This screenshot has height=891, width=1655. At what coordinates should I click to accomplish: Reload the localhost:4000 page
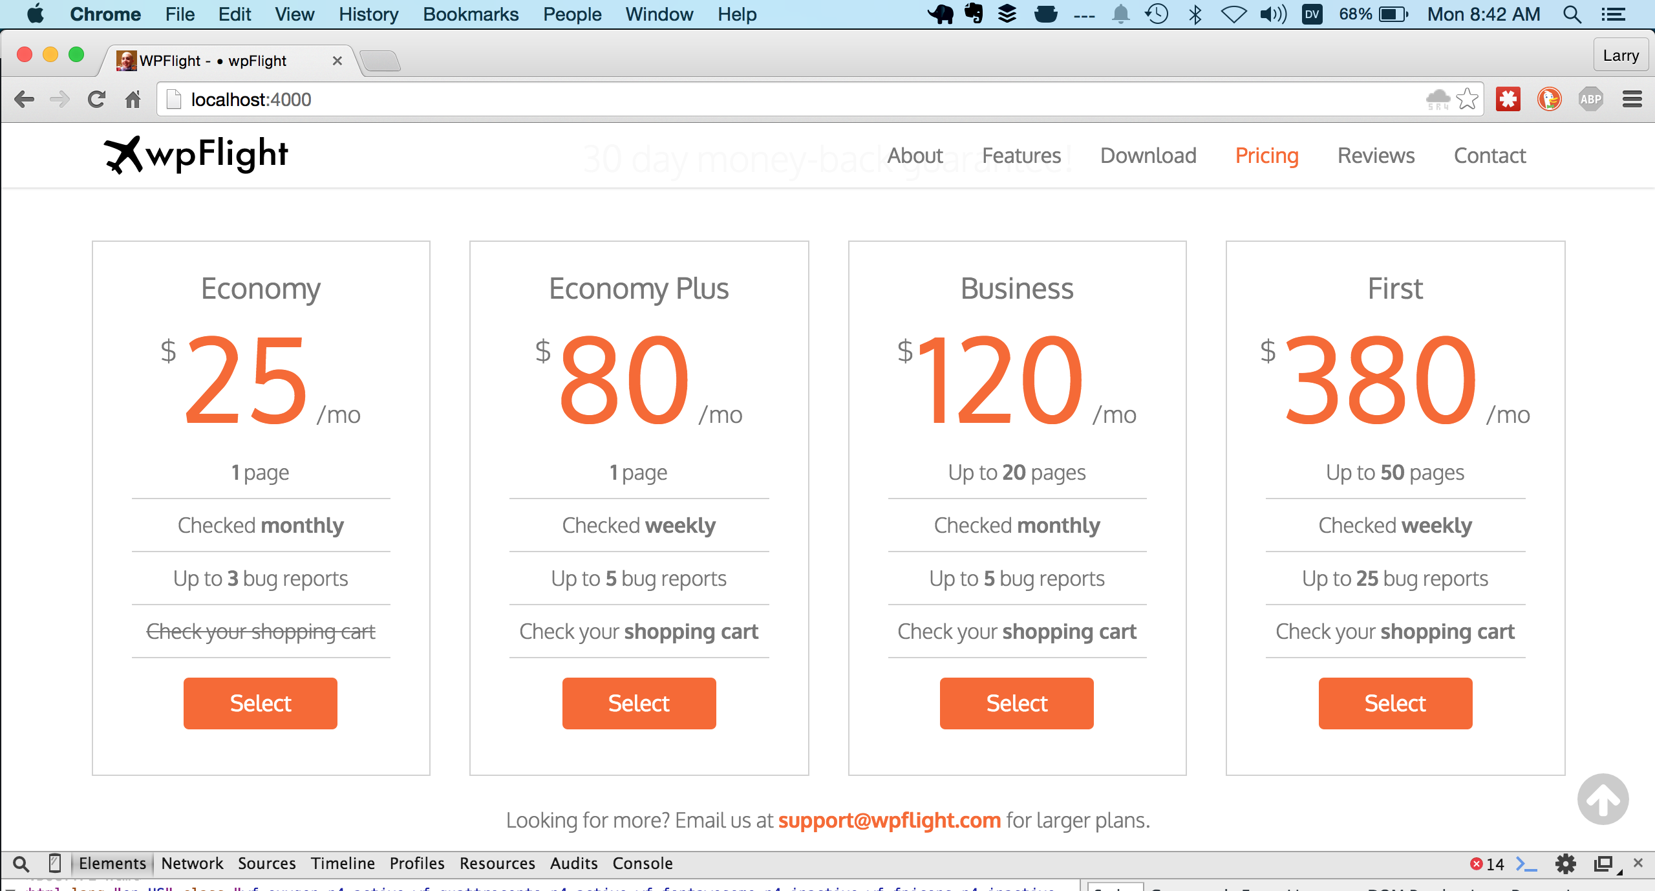point(96,99)
